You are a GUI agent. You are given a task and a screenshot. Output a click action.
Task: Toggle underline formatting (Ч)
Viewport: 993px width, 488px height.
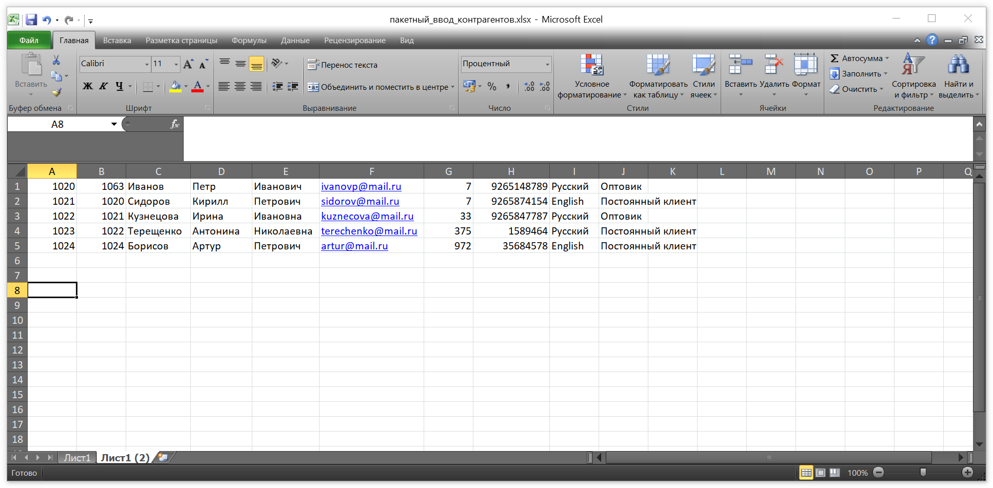(119, 87)
